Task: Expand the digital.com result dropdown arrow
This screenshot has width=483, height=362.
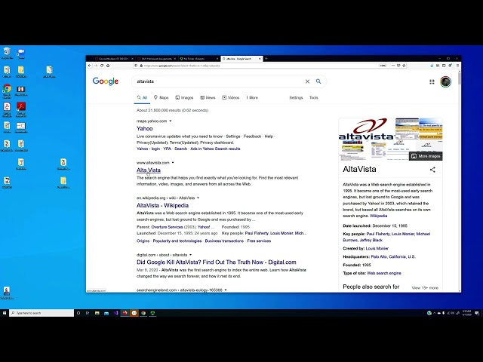Action: (191, 255)
